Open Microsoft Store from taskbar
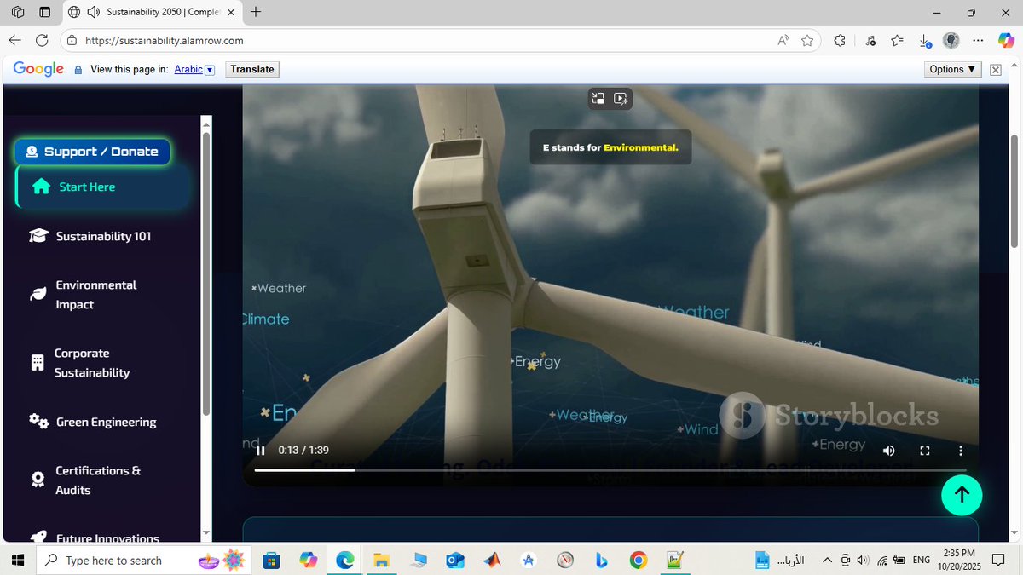Image resolution: width=1023 pixels, height=575 pixels. pos(271,560)
